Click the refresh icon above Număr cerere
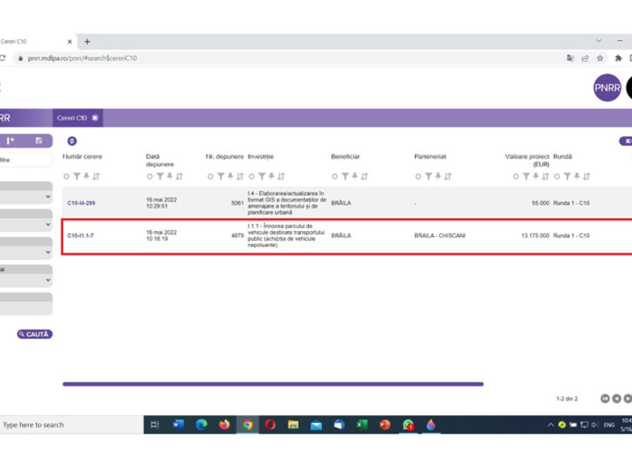Image resolution: width=632 pixels, height=474 pixels. 72,141
